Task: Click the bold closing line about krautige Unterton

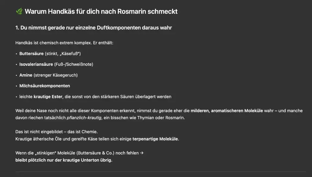Action: (64, 160)
